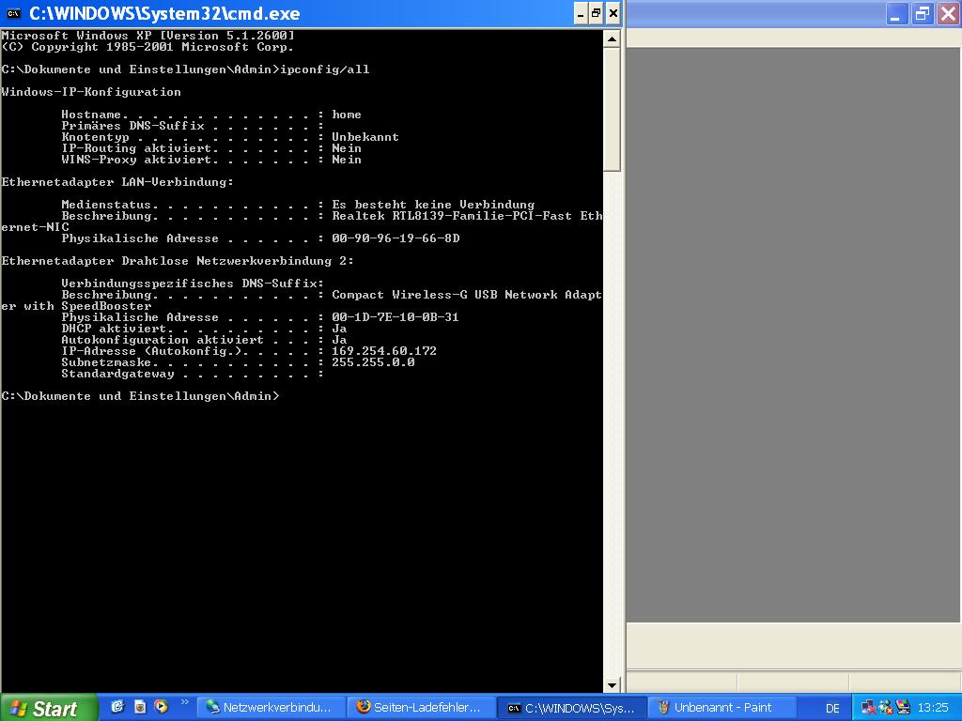The image size is (962, 721).
Task: Click MAC address 00-1D-7E-10-0B-31
Action: [x=396, y=317]
